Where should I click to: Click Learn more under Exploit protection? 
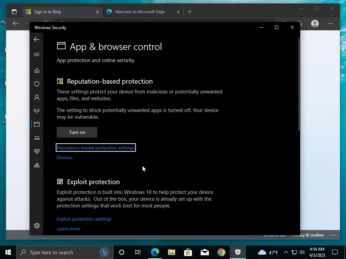point(68,229)
